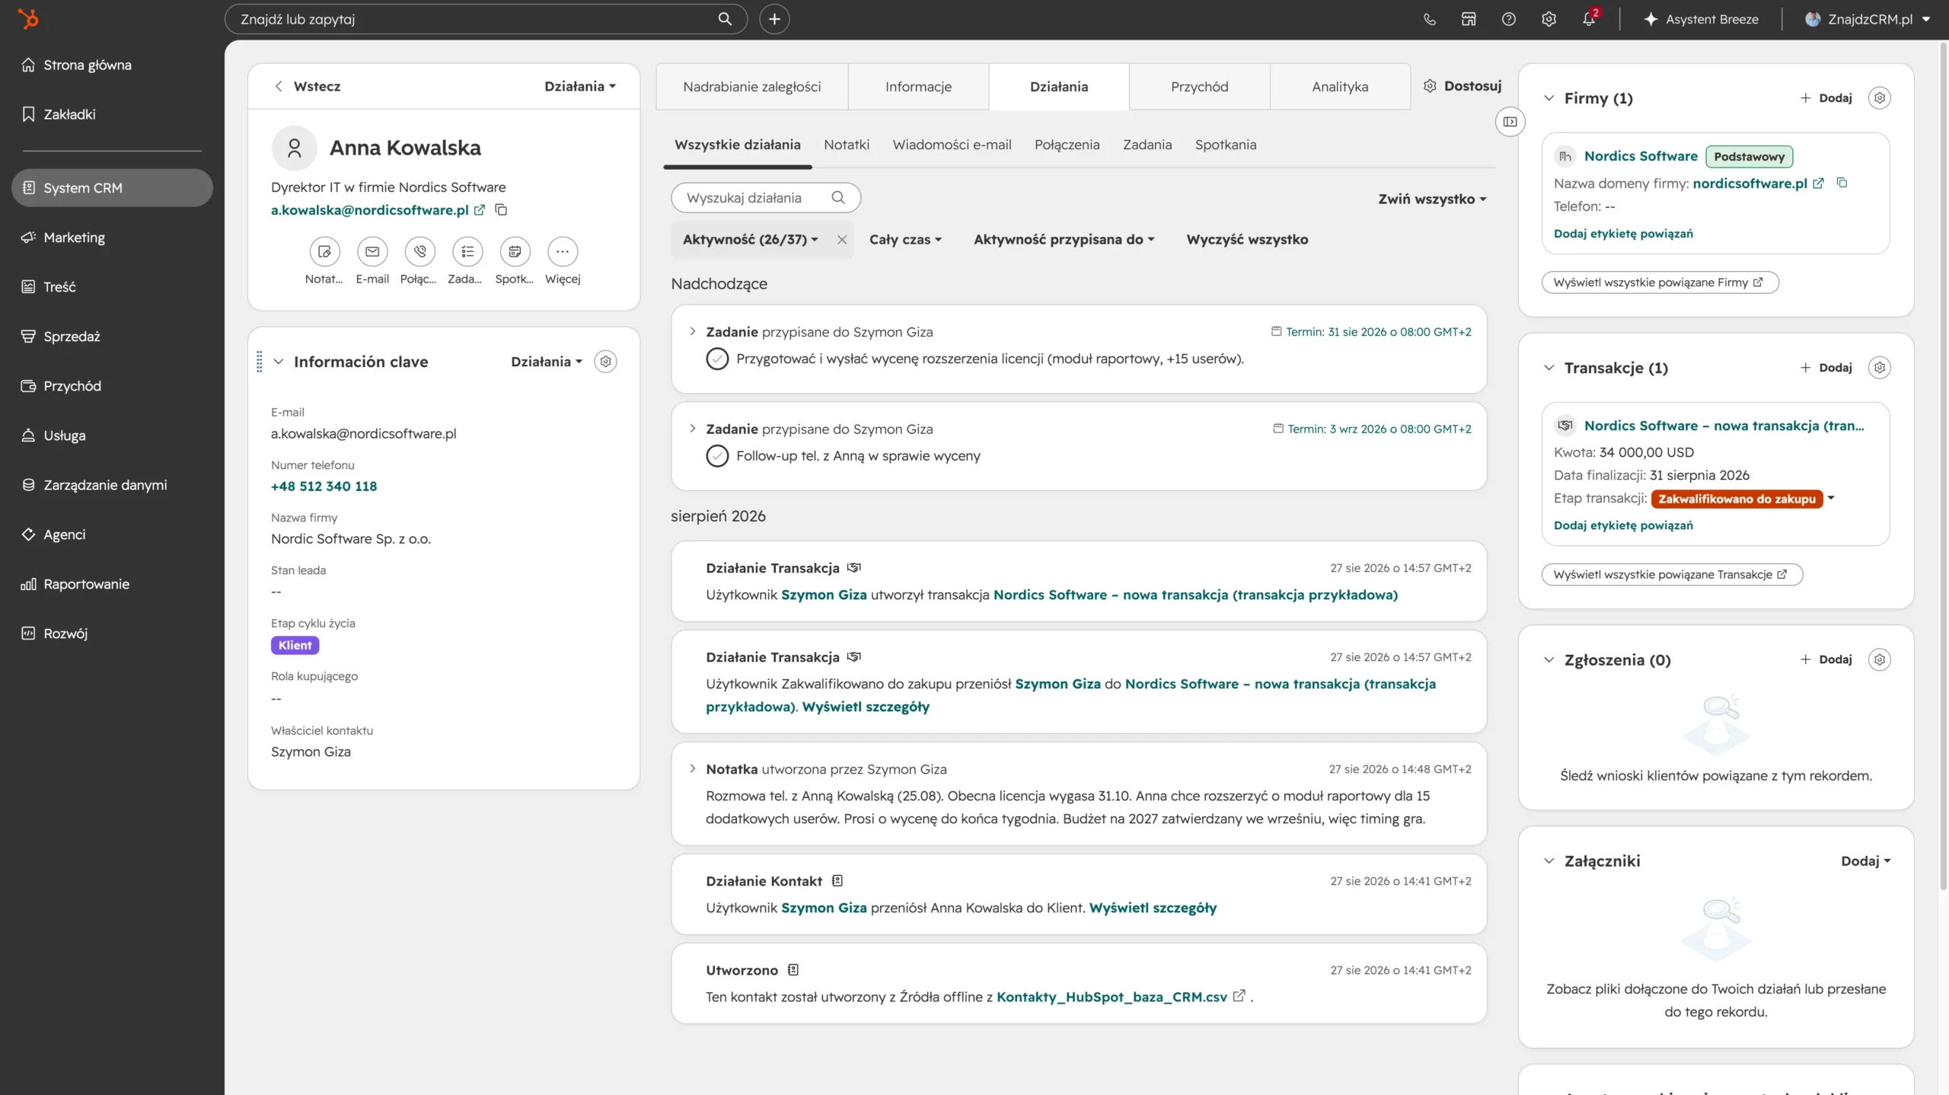Image resolution: width=1949 pixels, height=1095 pixels.
Task: Expand the task due 3 wrz 2026
Action: (x=692, y=429)
